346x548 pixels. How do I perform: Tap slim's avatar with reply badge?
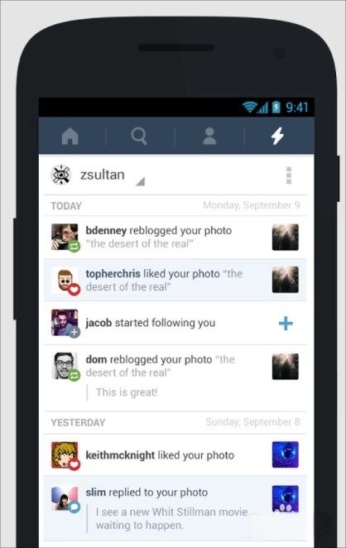click(65, 498)
